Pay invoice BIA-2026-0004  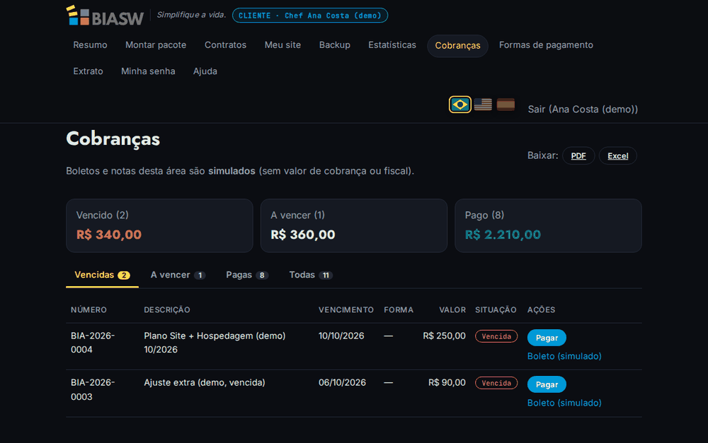tap(547, 338)
